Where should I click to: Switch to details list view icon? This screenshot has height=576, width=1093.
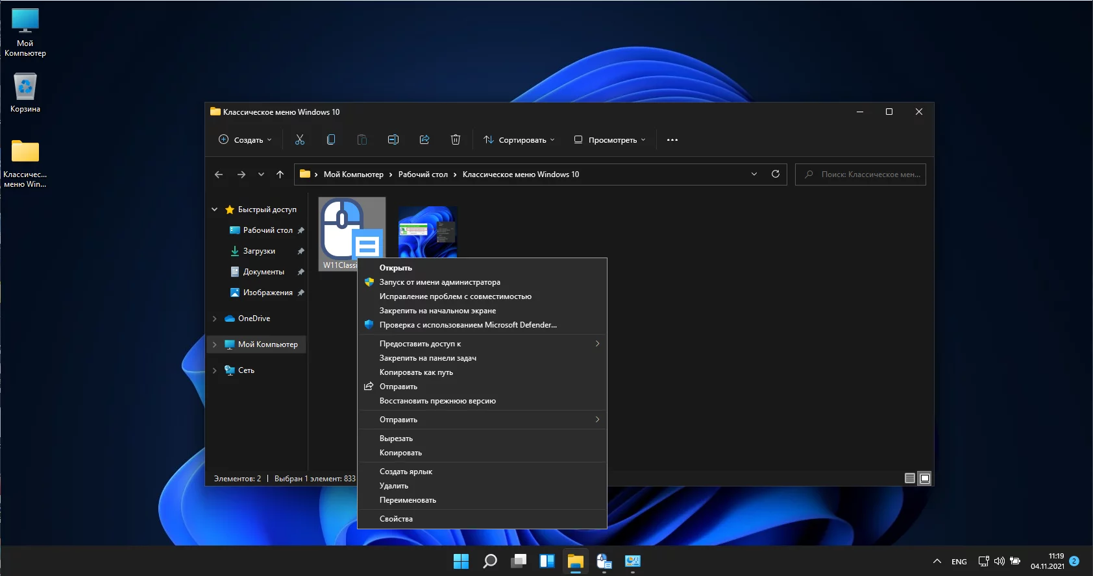click(910, 478)
